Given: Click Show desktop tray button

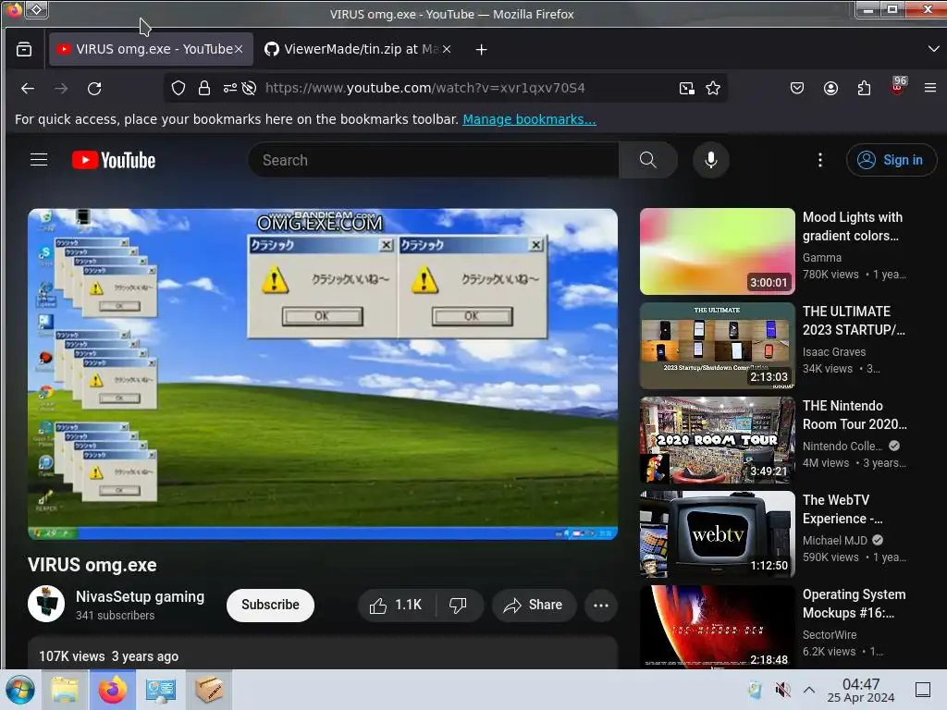Looking at the screenshot, I should pyautogui.click(x=923, y=690).
